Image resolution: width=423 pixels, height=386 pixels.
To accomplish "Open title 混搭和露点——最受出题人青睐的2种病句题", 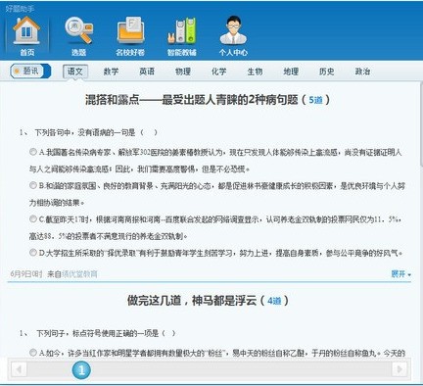I will click(x=192, y=100).
